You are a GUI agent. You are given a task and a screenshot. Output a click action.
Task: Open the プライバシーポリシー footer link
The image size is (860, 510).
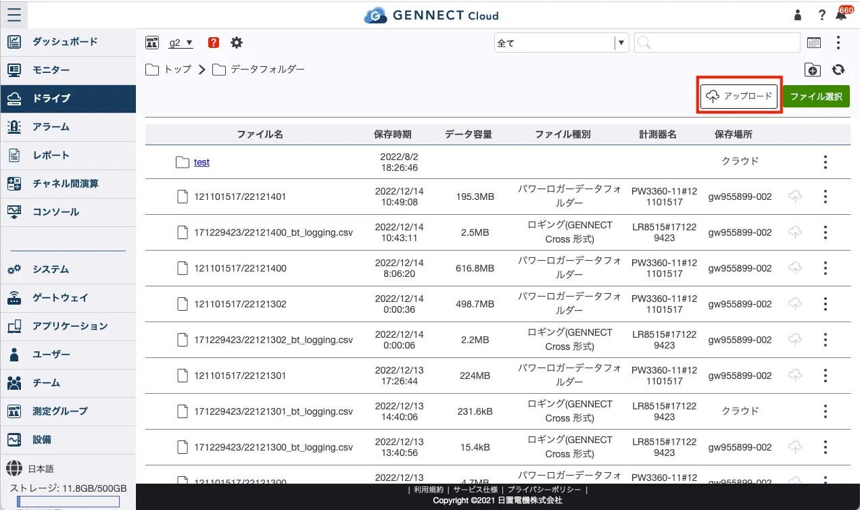pyautogui.click(x=546, y=490)
